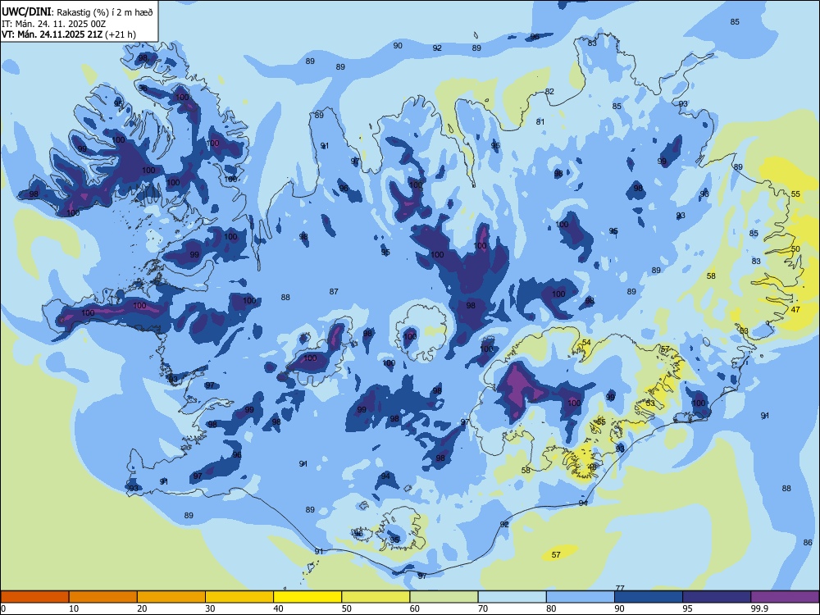Pick the pale yellow 50–60 legend swatch
This screenshot has width=820, height=615.
point(376,597)
